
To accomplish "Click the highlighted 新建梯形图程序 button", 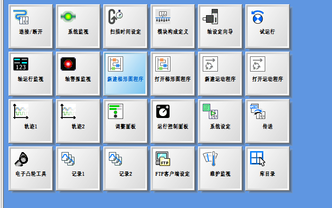I will [125, 73].
